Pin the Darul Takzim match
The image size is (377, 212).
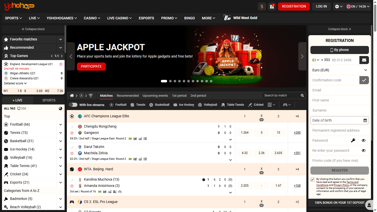(72, 147)
